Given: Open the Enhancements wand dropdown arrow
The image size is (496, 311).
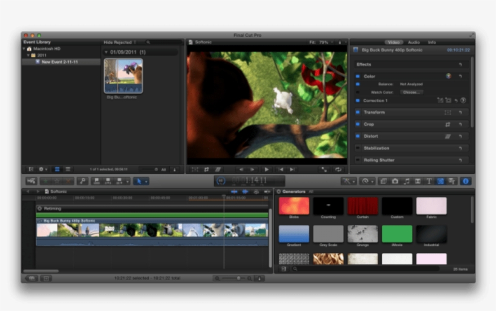Looking at the screenshot, I should pyautogui.click(x=354, y=182).
